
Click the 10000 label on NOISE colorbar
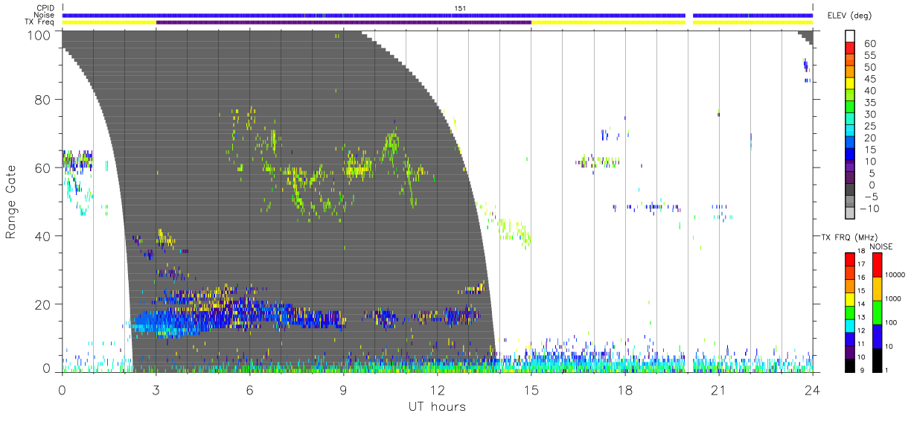[895, 275]
